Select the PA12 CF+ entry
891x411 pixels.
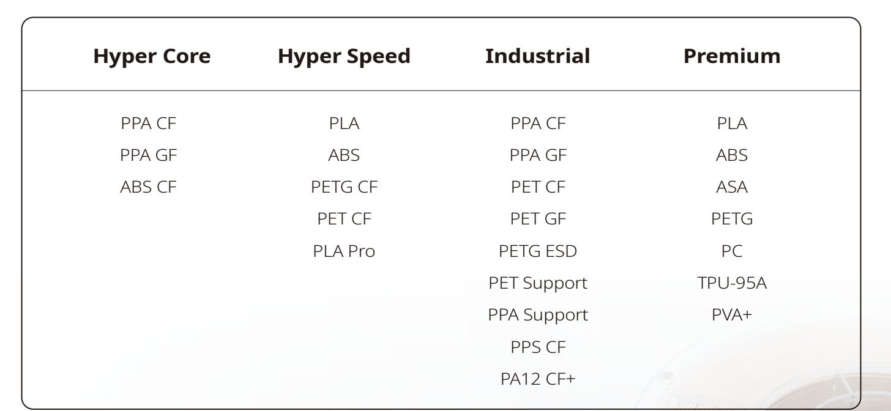coord(538,379)
